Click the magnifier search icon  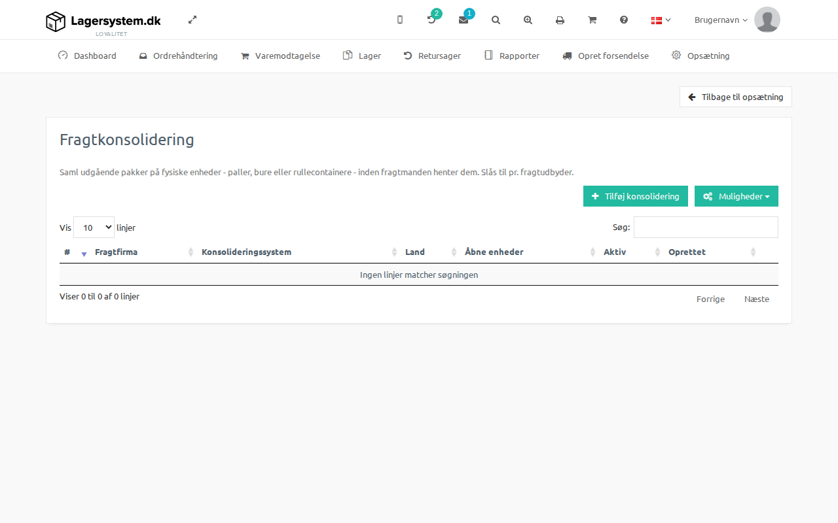click(x=496, y=20)
